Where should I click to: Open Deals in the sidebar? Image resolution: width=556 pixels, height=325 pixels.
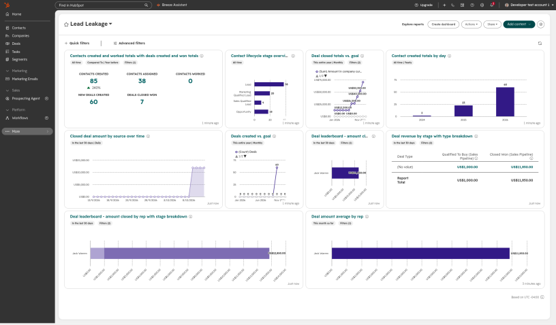16,44
